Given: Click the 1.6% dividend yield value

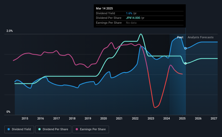Looking at the screenshot, I should [x=129, y=13].
